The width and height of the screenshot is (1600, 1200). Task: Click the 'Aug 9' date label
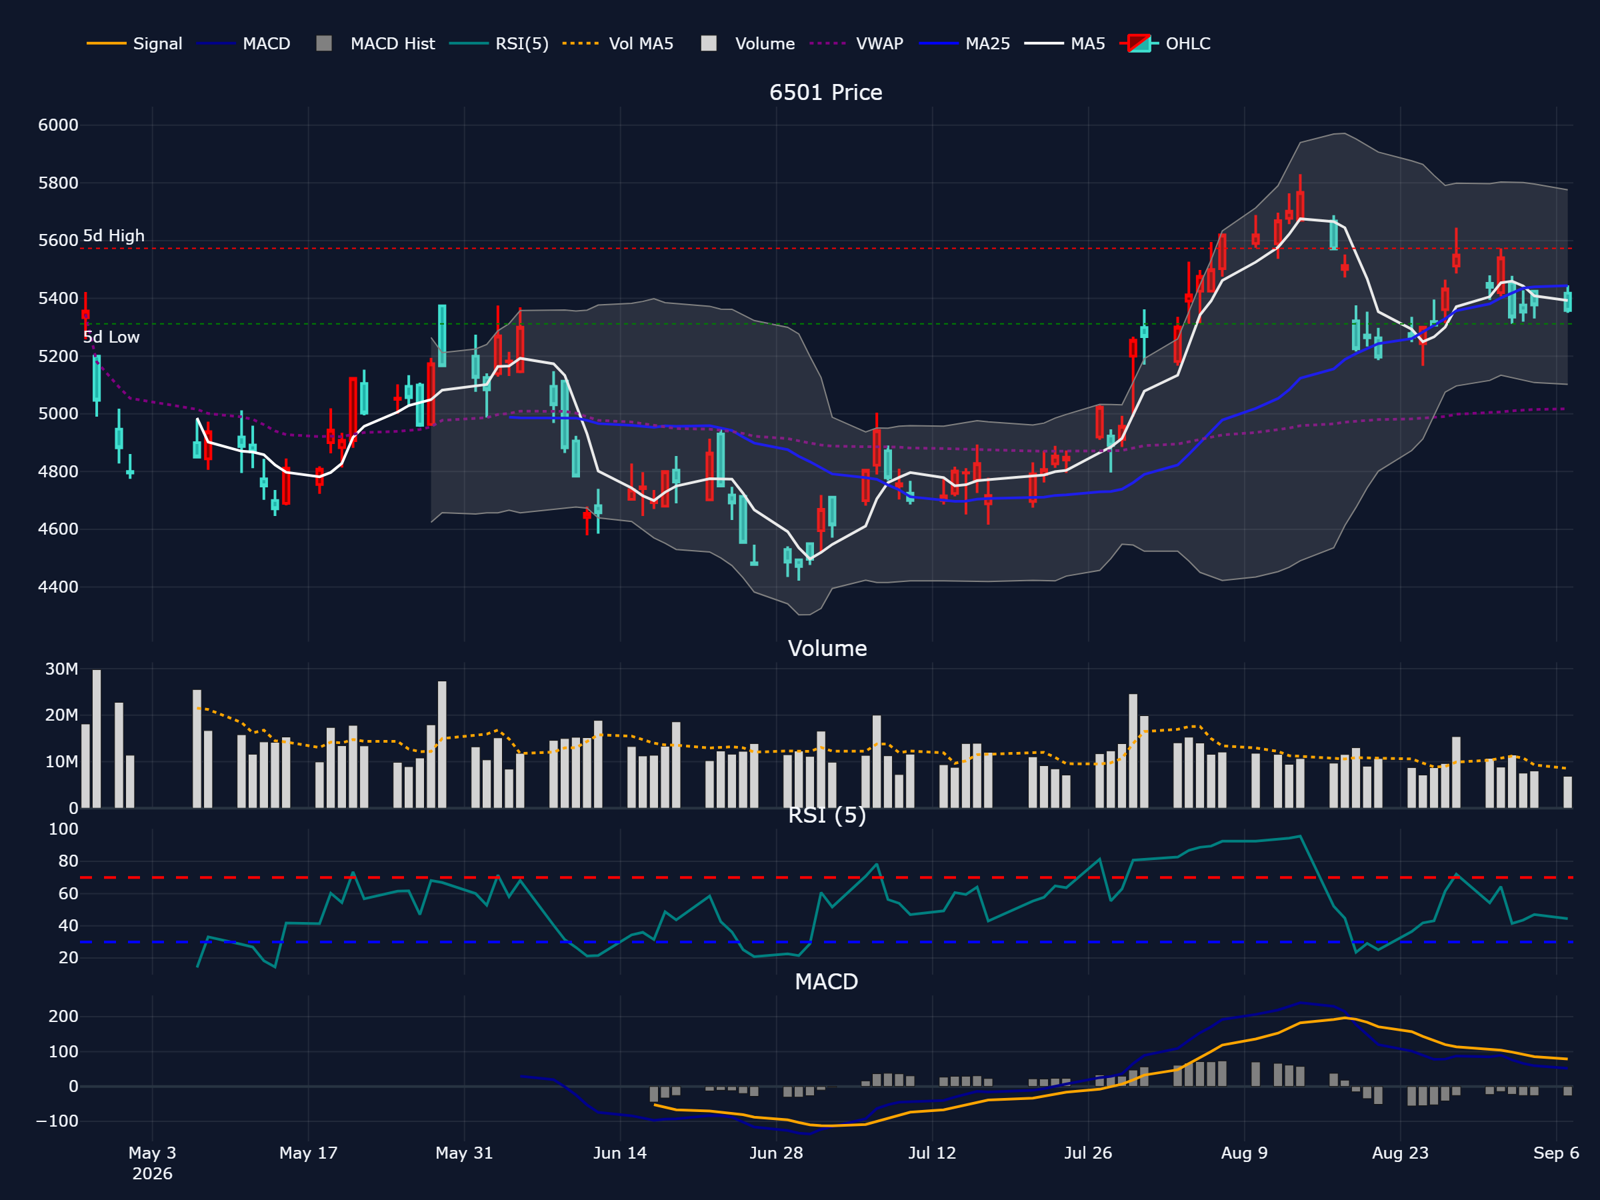(x=1244, y=1153)
